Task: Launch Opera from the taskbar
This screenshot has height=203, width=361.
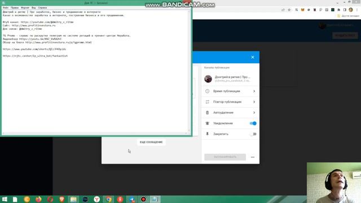Action: click(50, 199)
